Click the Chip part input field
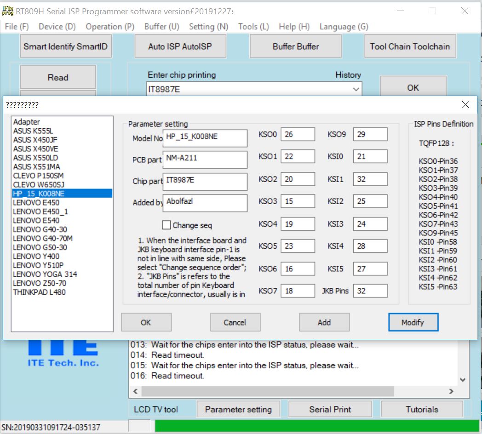 [205, 181]
